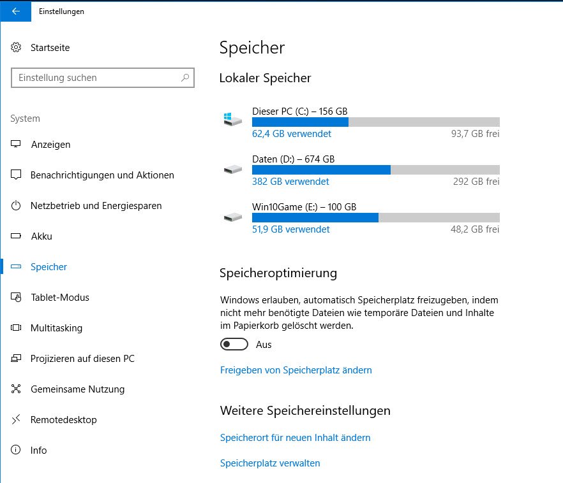Click the Einstellung suchen search field

point(96,78)
